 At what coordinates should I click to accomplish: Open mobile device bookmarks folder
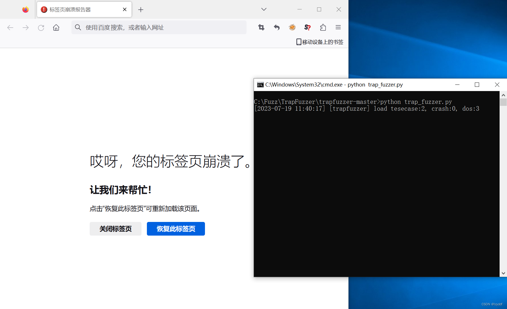pyautogui.click(x=320, y=42)
